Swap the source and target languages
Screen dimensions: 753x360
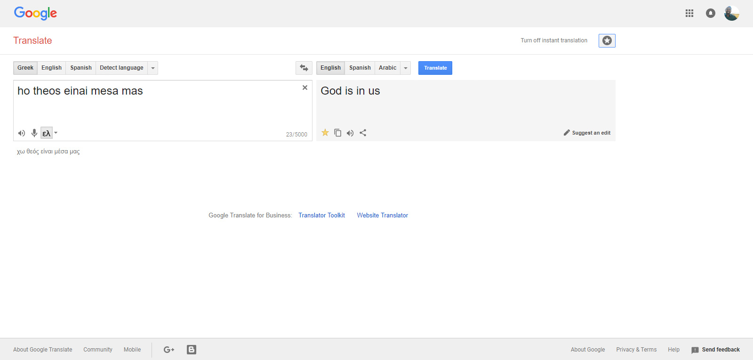tap(304, 68)
